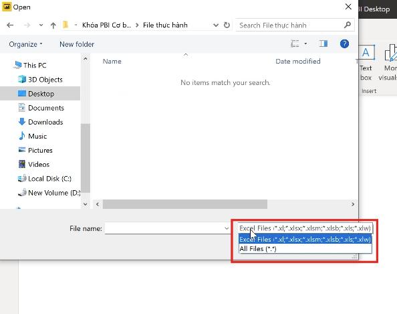Click the Music note icon

(x=22, y=136)
